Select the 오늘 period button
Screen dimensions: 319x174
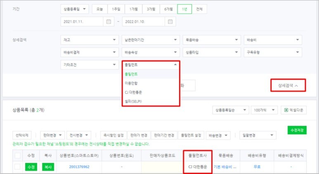pos(100,9)
